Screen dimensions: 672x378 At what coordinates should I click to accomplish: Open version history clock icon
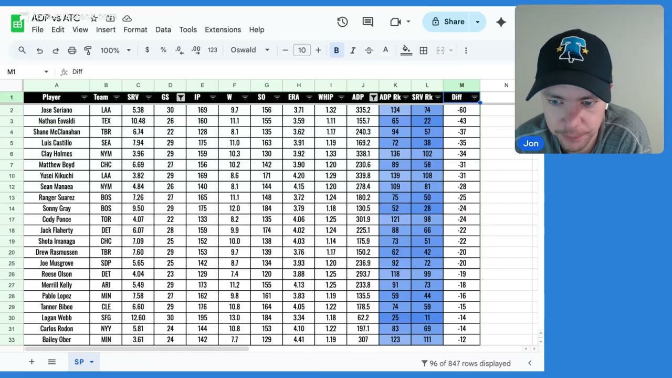point(342,22)
